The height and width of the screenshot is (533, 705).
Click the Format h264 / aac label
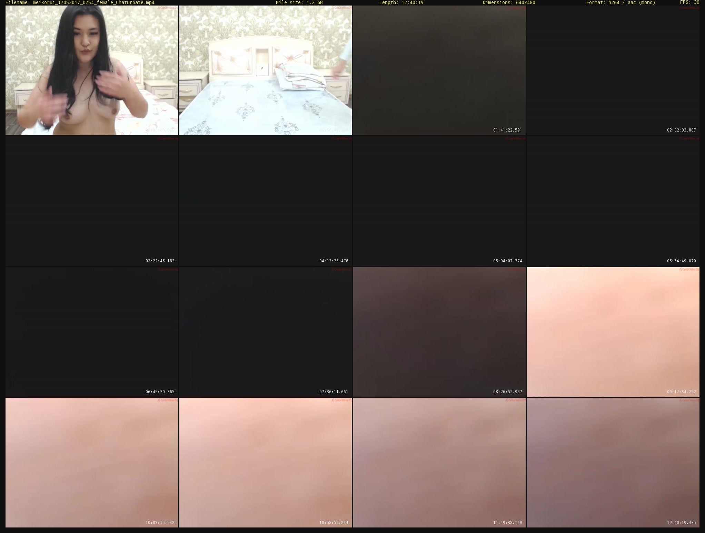(x=620, y=2)
